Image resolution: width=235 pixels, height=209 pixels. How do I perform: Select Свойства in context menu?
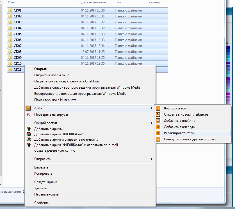pyautogui.click(x=41, y=203)
